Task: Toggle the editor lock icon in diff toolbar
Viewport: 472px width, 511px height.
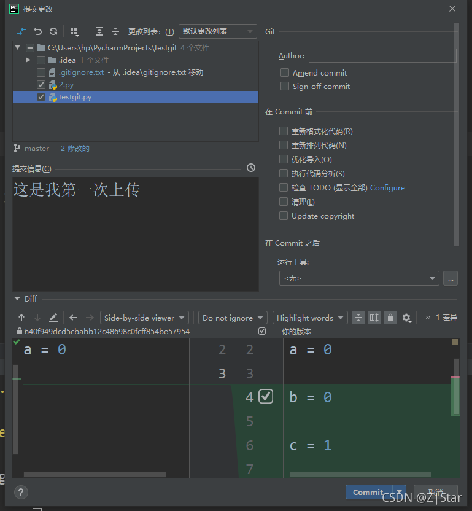Action: tap(390, 318)
